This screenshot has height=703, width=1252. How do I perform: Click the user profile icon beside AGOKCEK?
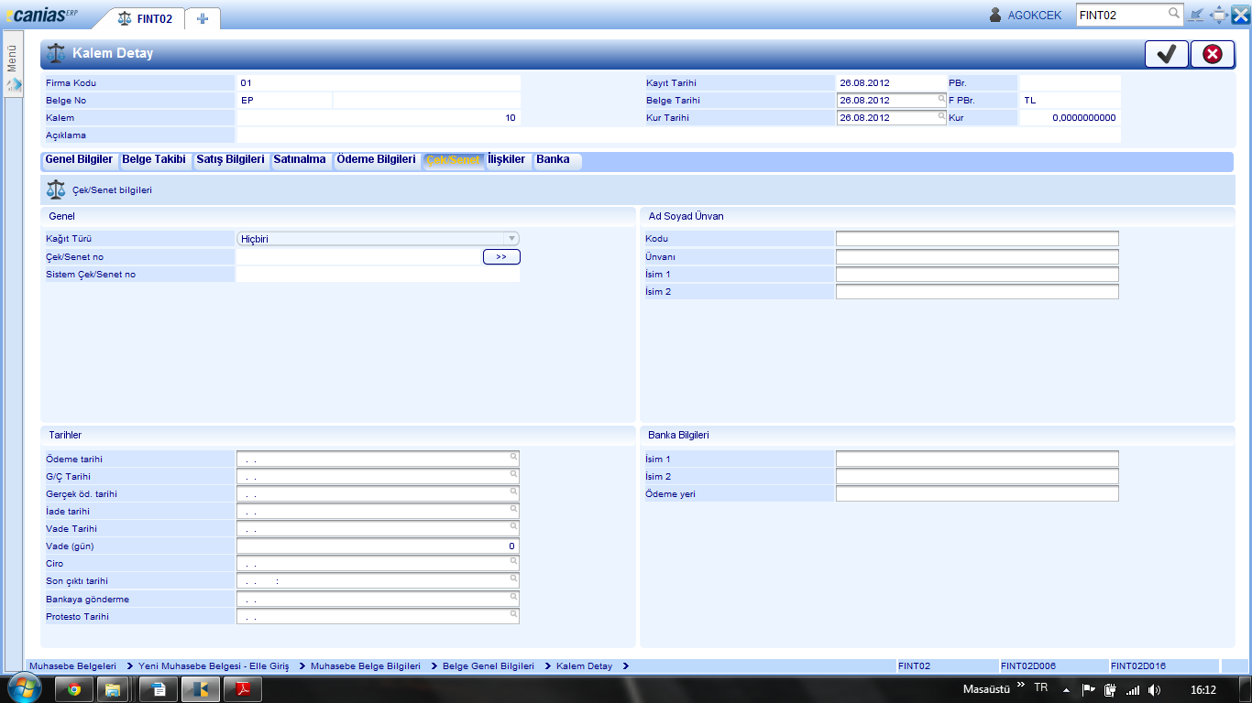pos(996,15)
